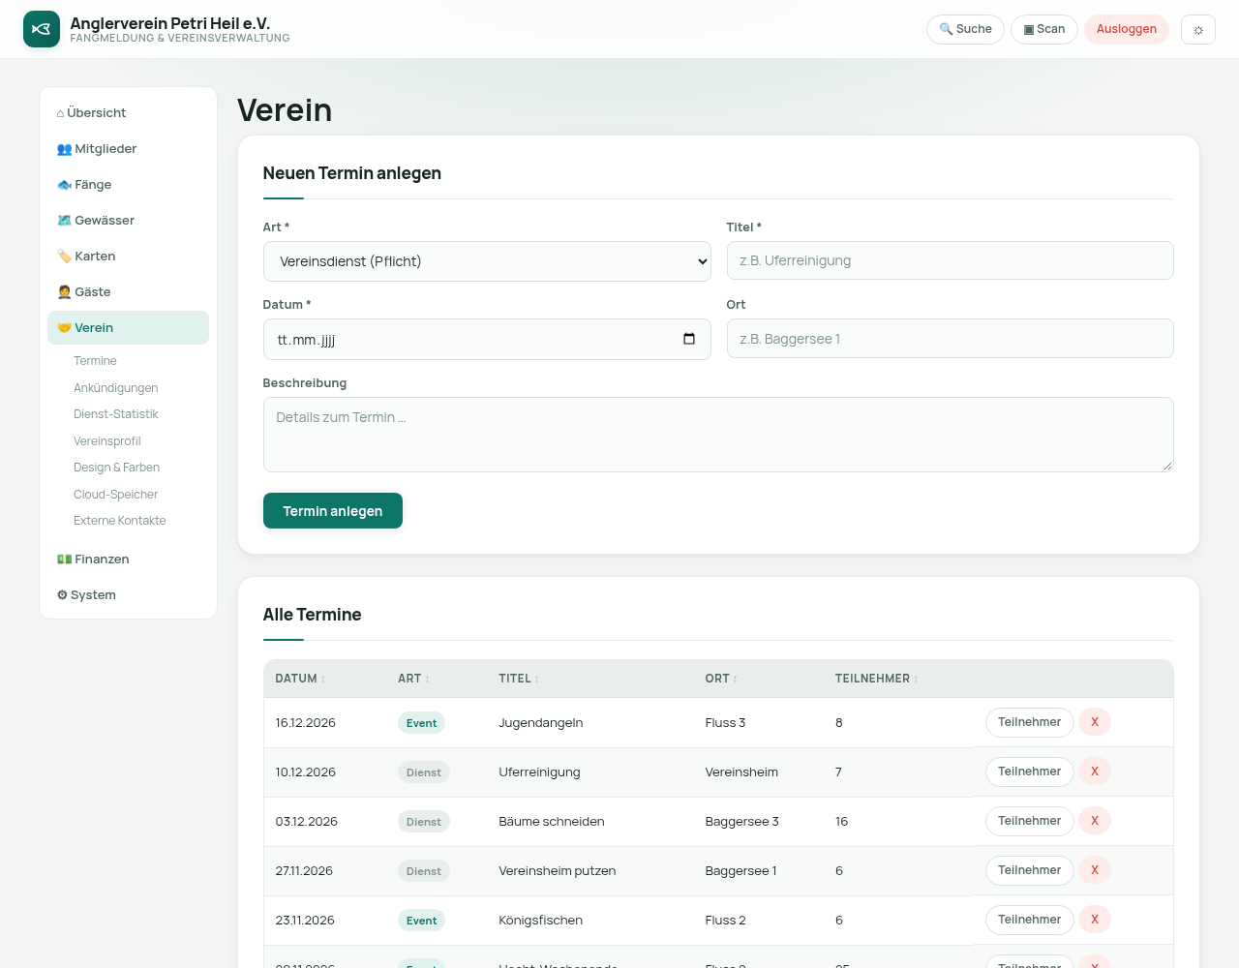This screenshot has width=1239, height=968.
Task: Delete the Uferreinigung appointment with X
Action: [1095, 771]
